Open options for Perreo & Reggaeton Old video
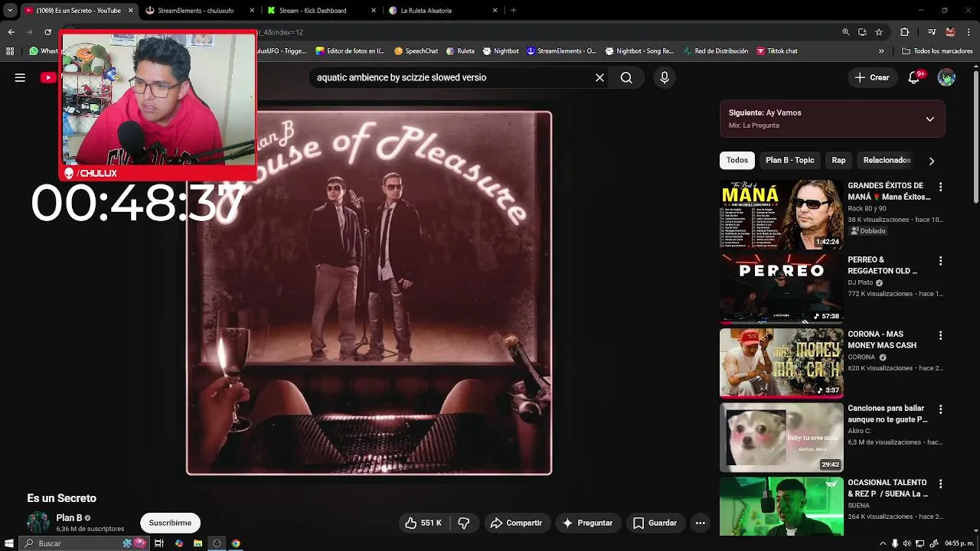Image resolution: width=980 pixels, height=551 pixels. click(x=940, y=261)
